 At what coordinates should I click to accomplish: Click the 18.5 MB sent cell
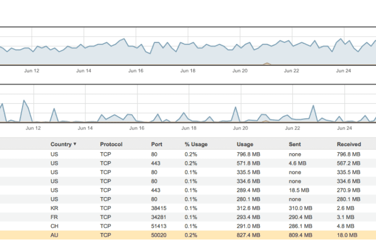tap(299, 190)
